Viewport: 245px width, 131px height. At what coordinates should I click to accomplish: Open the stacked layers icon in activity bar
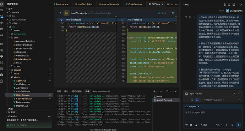1,69
